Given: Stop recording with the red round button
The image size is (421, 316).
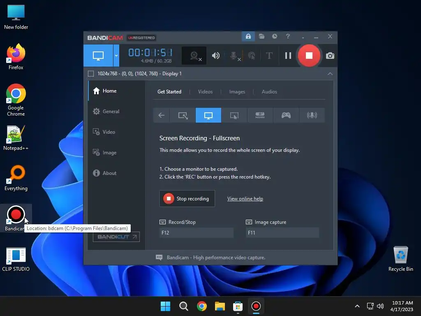Looking at the screenshot, I should tap(309, 56).
